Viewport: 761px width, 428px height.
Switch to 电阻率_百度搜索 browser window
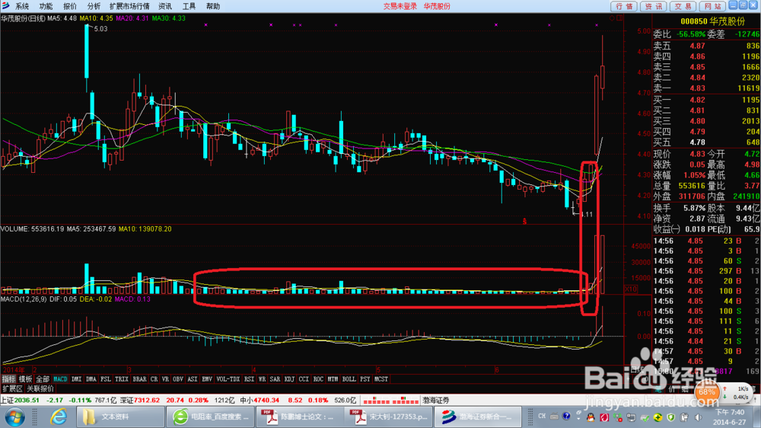(211, 417)
